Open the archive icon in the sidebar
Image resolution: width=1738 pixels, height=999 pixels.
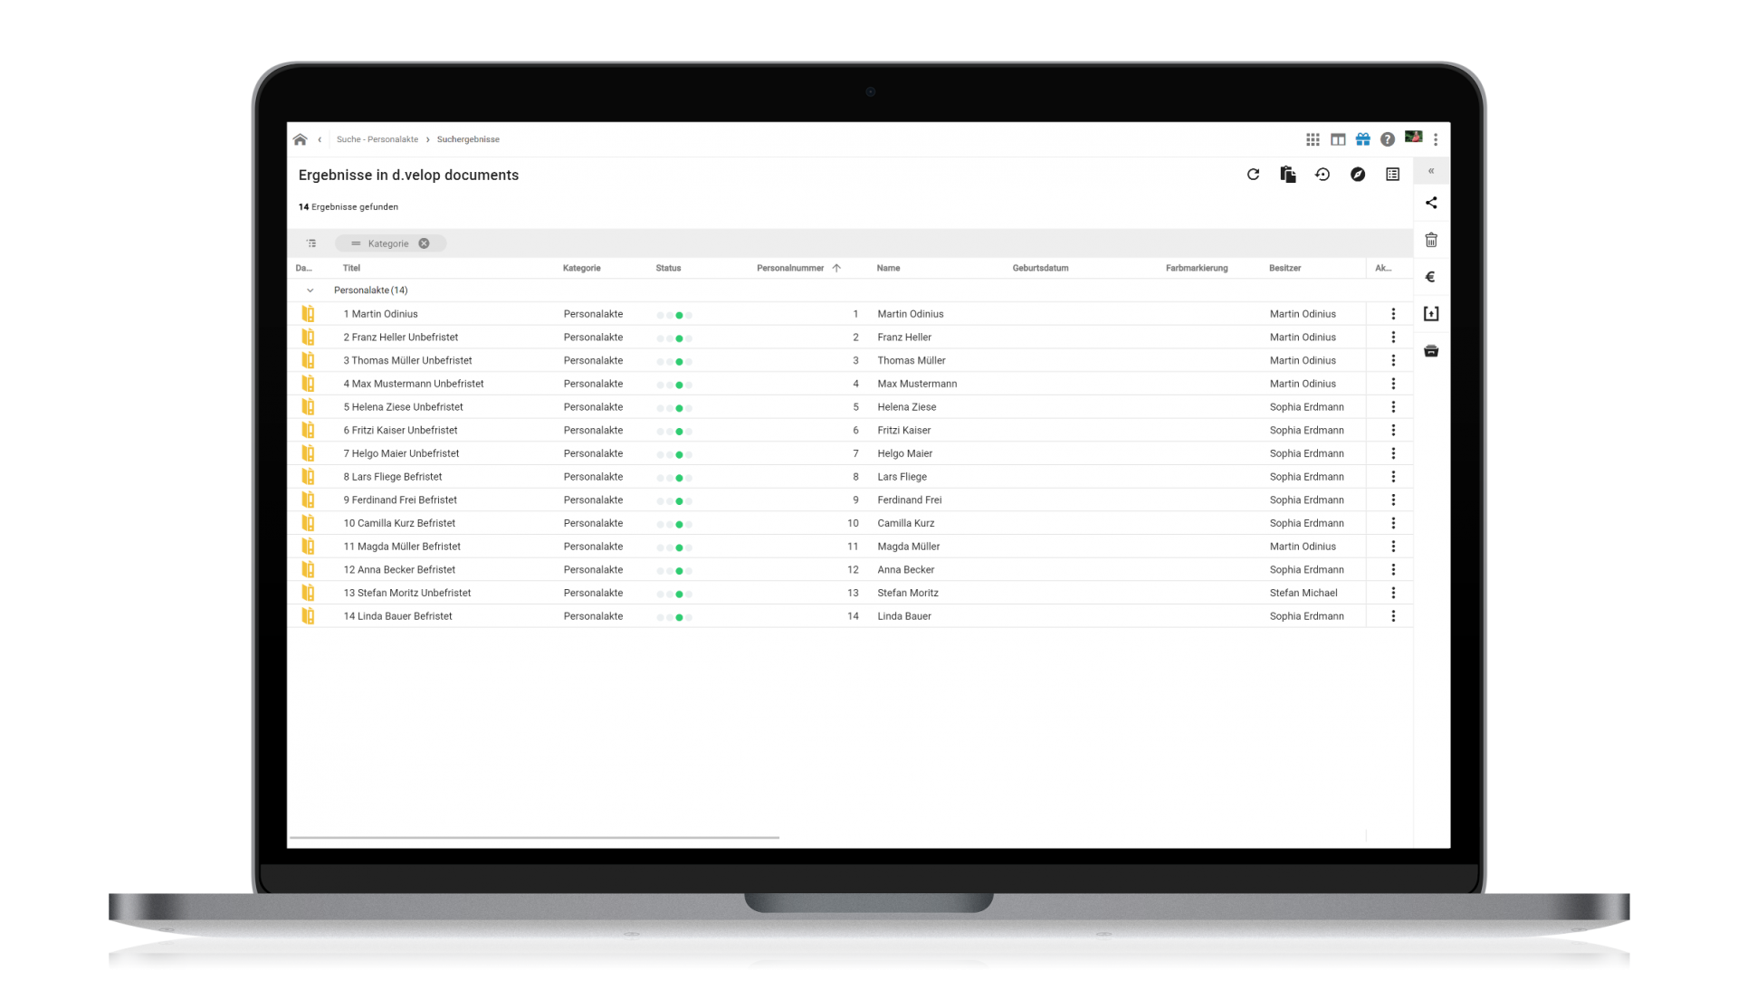[x=1431, y=351]
